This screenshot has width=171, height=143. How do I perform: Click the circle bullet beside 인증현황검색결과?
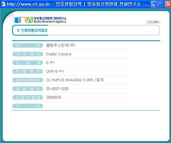(x=18, y=30)
